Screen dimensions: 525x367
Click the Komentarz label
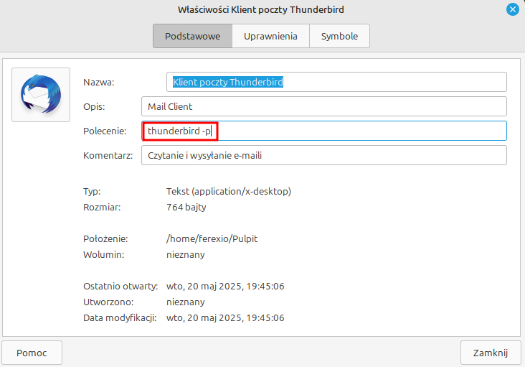pyautogui.click(x=108, y=155)
